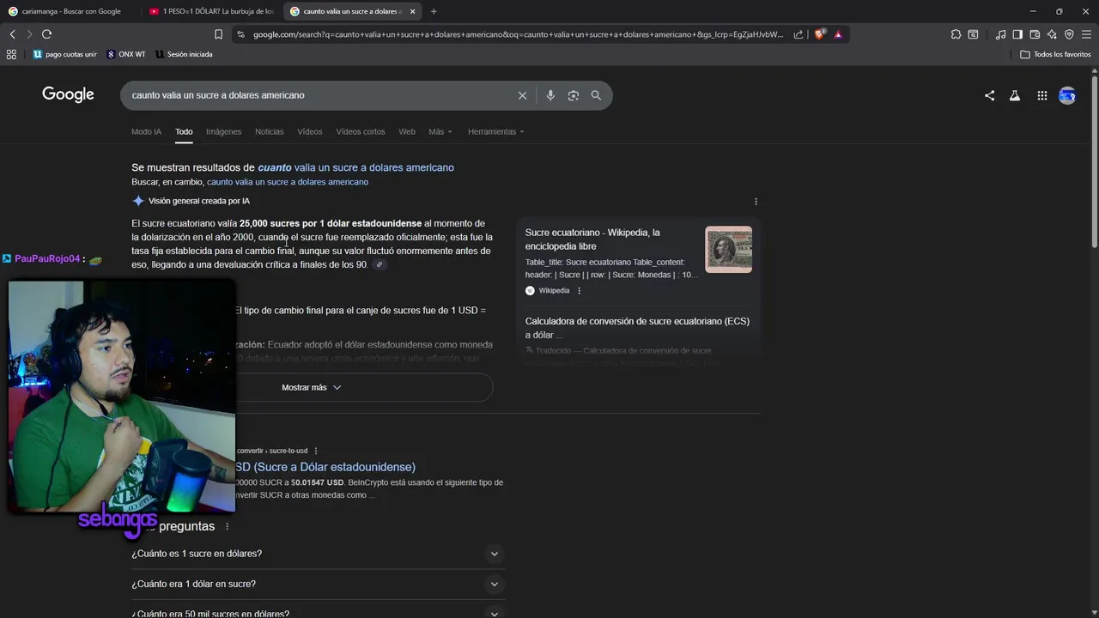
Task: Open Brave VPN shield icon
Action: click(x=1069, y=34)
